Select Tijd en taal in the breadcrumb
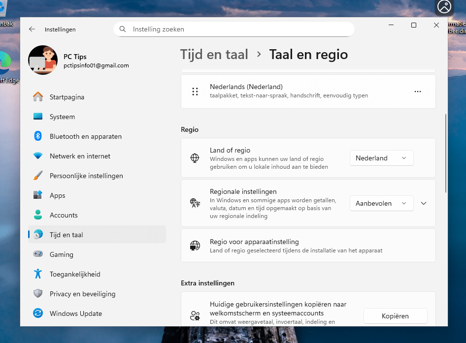Image resolution: width=466 pixels, height=343 pixels. pos(214,55)
